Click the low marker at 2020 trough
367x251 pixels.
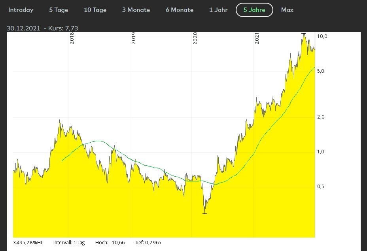(x=204, y=213)
